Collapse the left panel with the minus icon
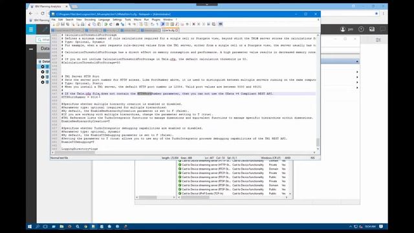The image size is (414, 233). (31, 49)
